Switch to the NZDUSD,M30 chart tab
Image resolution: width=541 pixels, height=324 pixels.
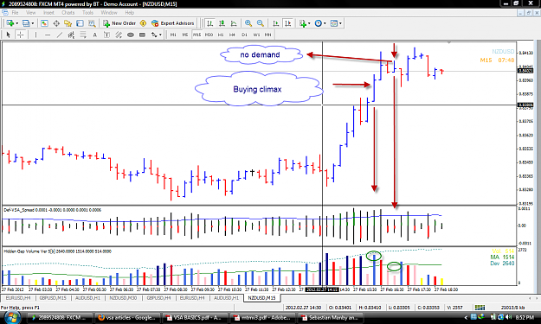123,298
